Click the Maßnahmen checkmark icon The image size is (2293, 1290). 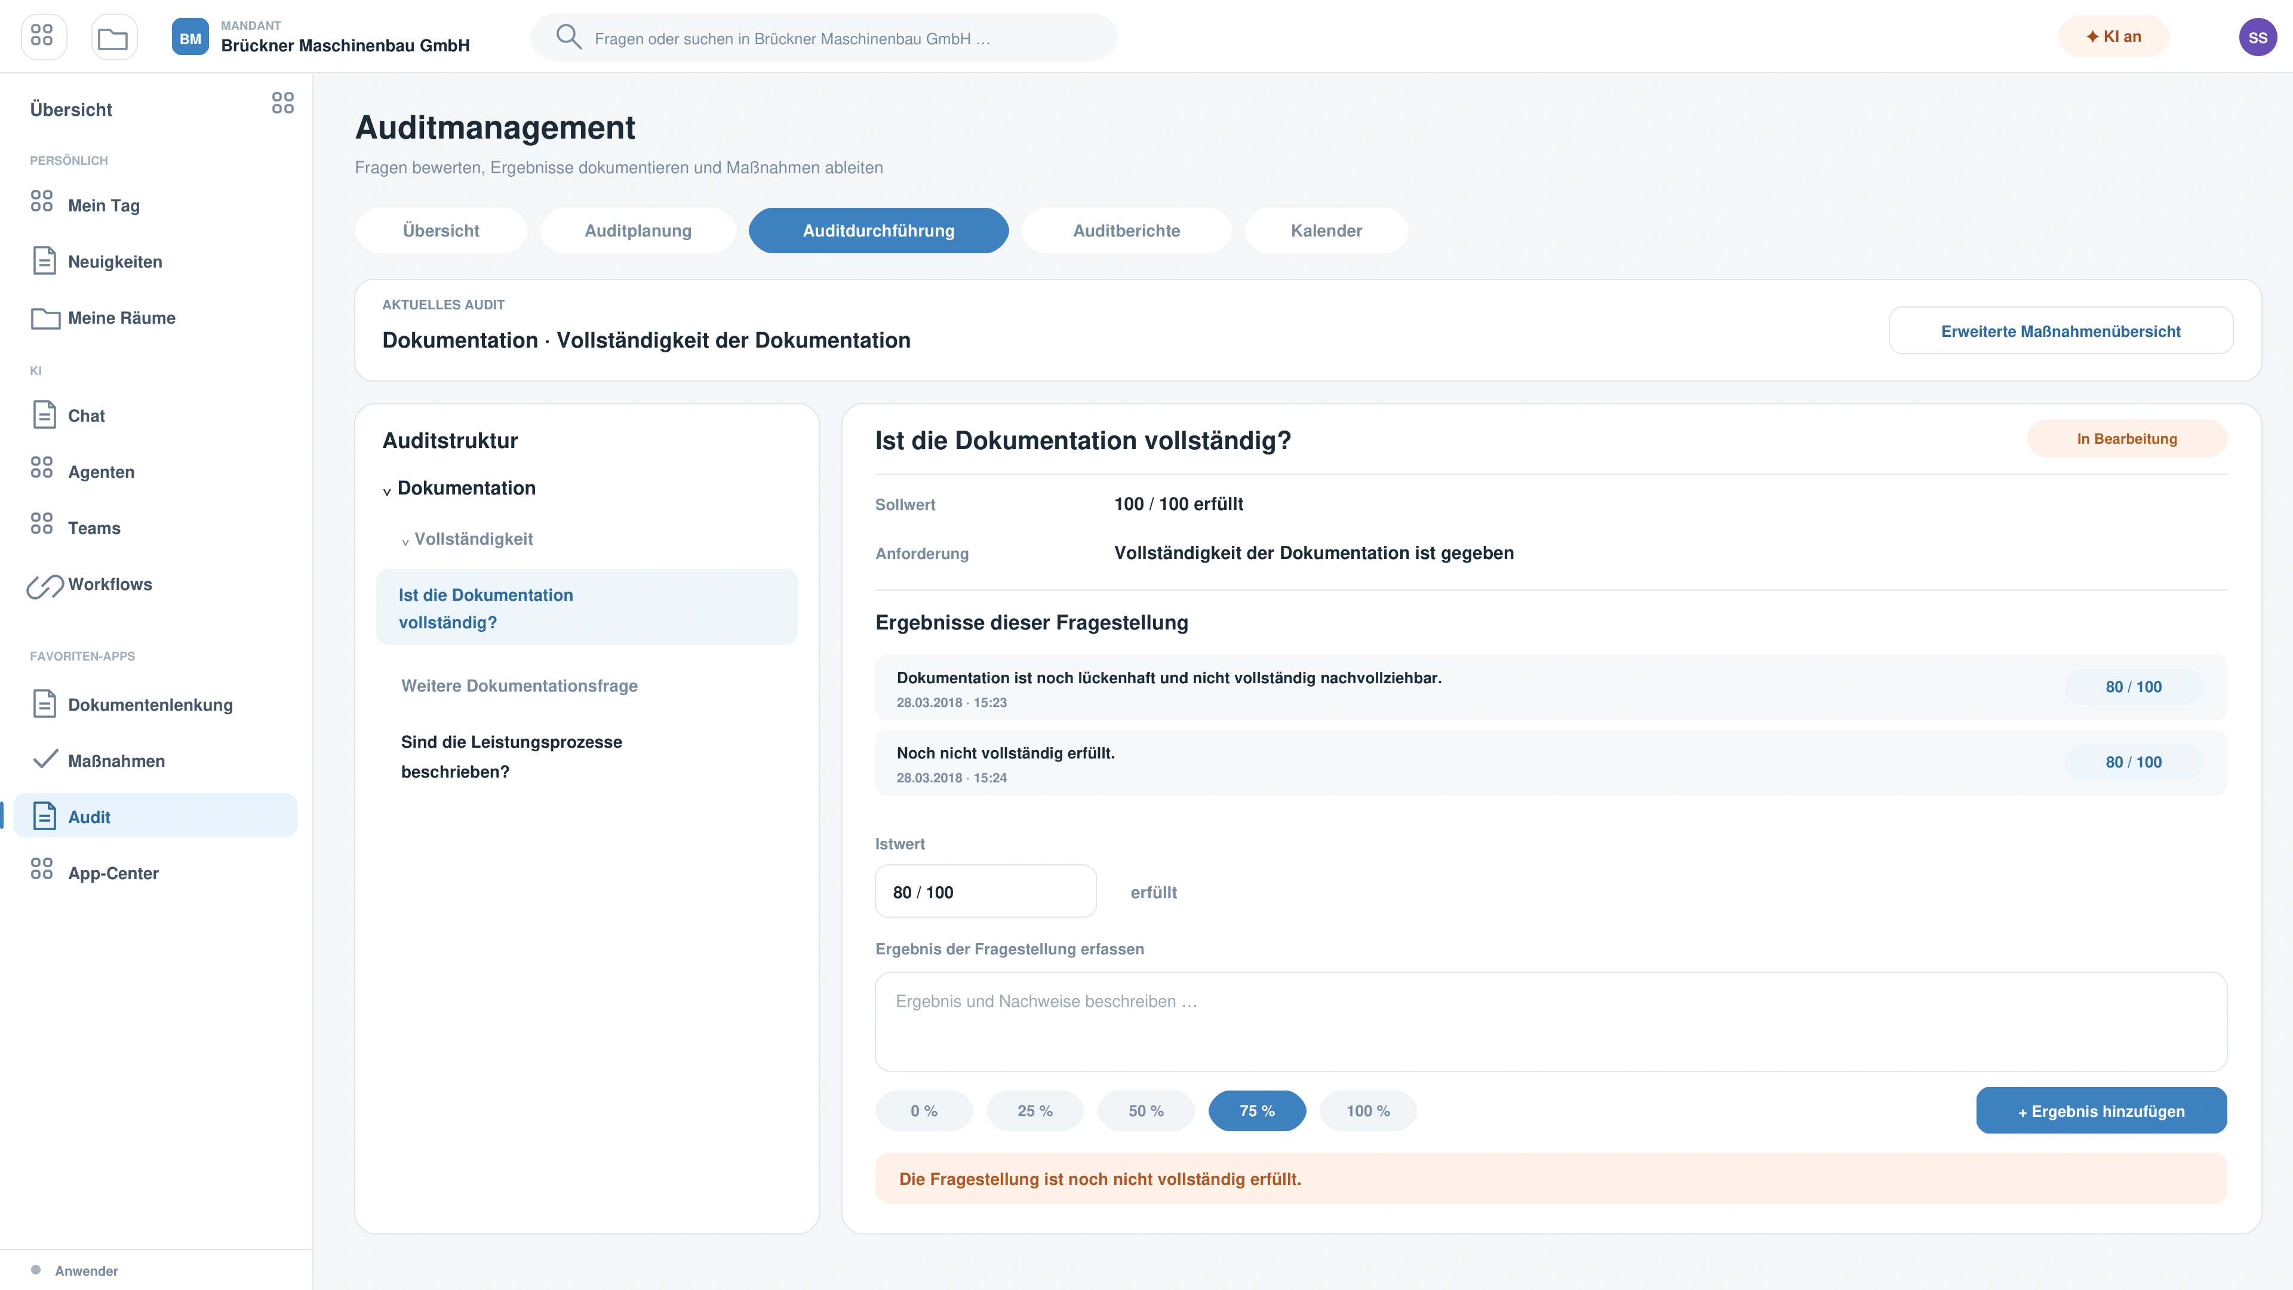tap(45, 760)
